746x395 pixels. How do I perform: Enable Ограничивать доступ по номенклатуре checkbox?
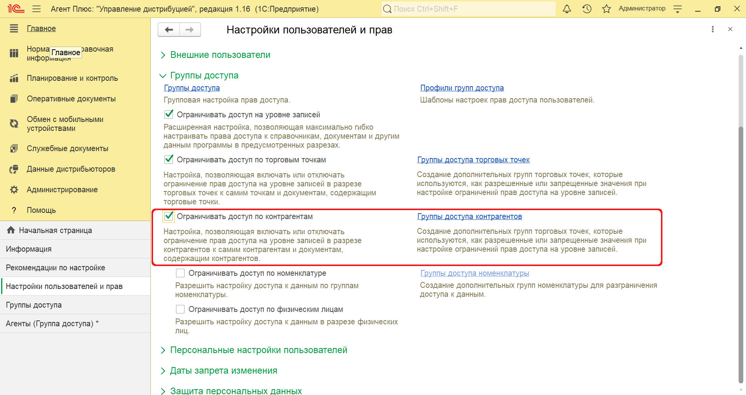click(x=180, y=273)
